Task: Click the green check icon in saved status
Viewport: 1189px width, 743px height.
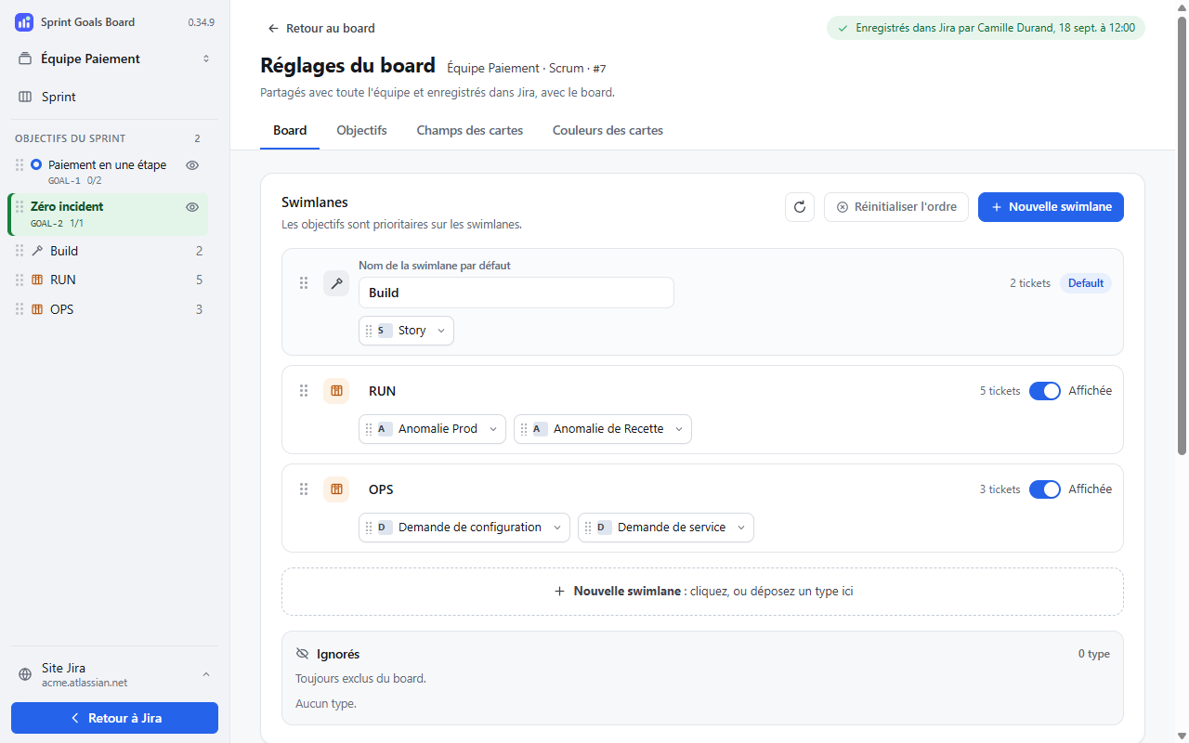Action: (x=843, y=28)
